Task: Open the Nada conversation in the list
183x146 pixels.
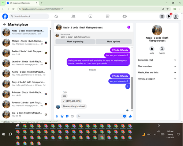Action: point(25,32)
